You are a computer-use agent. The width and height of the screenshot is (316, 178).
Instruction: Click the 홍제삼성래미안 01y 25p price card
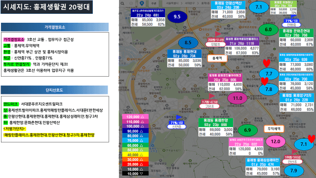263,167
